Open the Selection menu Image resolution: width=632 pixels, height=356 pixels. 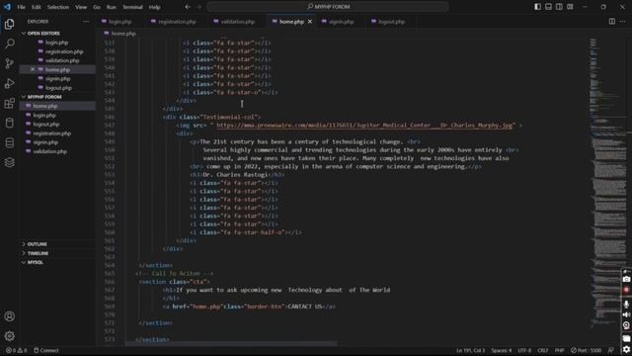(x=58, y=7)
